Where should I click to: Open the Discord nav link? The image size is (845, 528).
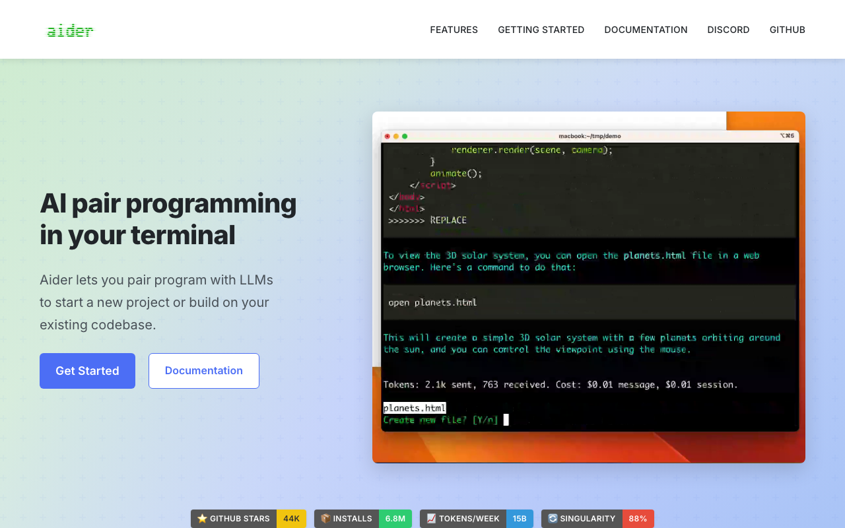(x=728, y=30)
